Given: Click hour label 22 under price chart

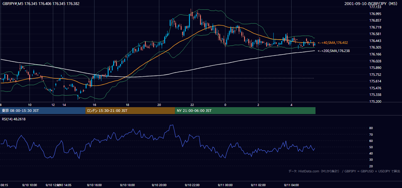Looking at the screenshot, I should pyautogui.click(x=192, y=105).
